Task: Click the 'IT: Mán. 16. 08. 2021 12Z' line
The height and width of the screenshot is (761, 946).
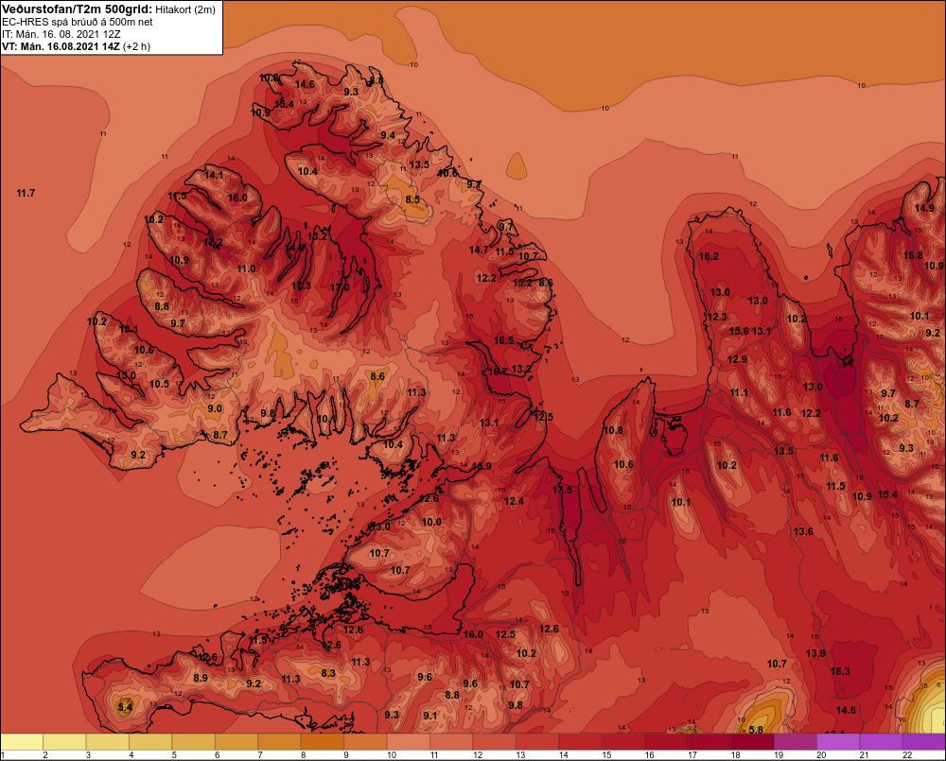Action: [61, 34]
